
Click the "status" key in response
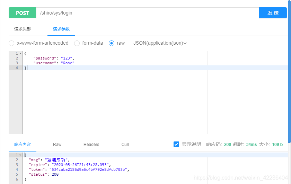pos(38,174)
